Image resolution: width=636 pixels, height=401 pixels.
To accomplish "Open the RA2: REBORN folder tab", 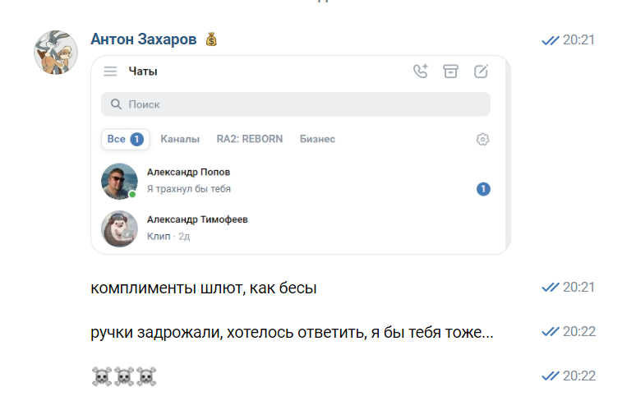I will pos(250,139).
